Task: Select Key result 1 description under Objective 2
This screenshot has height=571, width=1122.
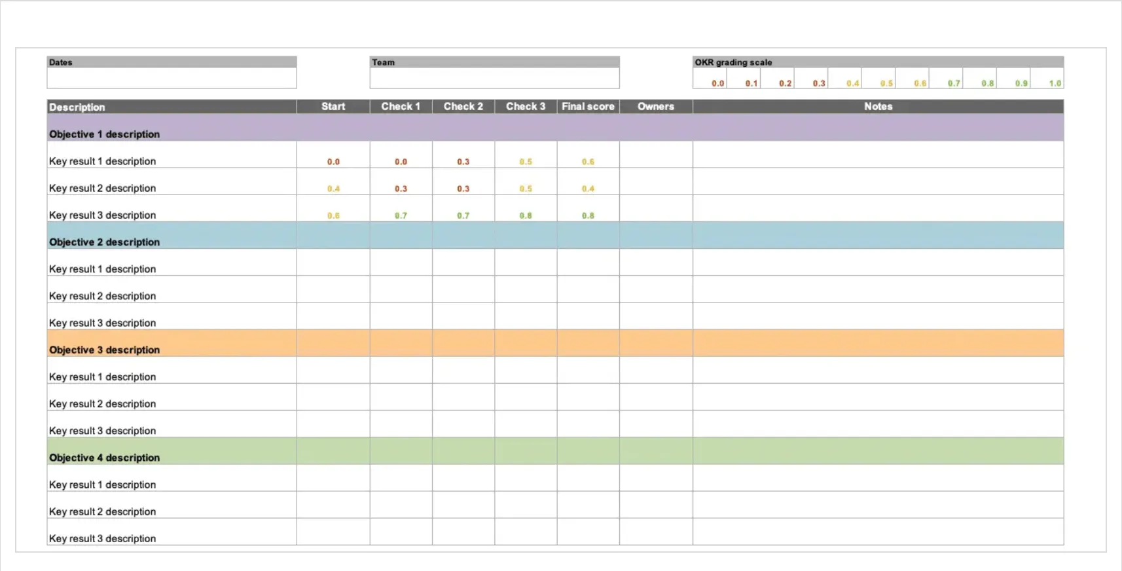Action: tap(102, 269)
